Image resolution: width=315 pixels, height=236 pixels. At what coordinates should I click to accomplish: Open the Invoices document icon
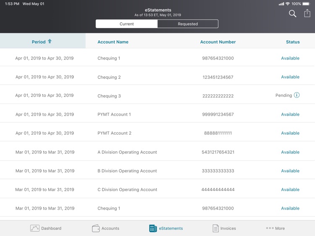pyautogui.click(x=215, y=228)
